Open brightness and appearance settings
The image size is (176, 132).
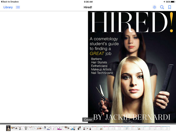pyautogui.click(x=155, y=7)
